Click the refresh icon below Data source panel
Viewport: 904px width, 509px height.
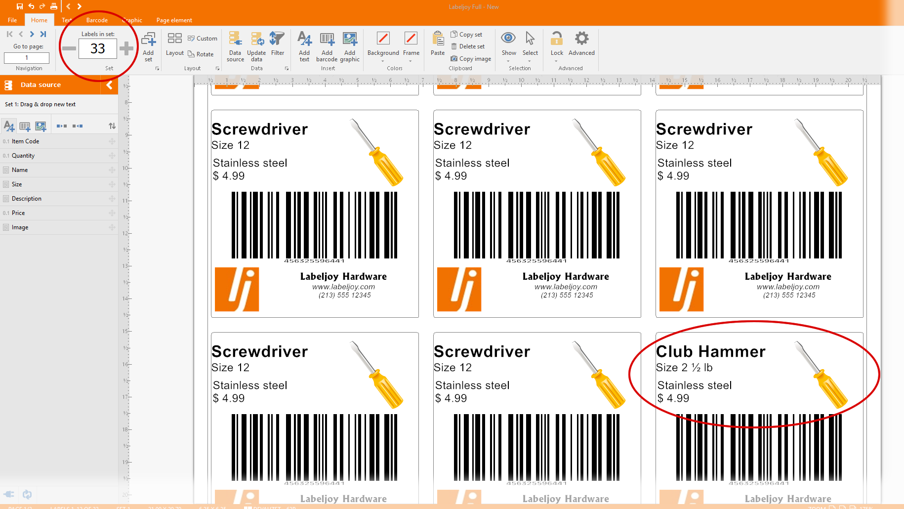27,494
